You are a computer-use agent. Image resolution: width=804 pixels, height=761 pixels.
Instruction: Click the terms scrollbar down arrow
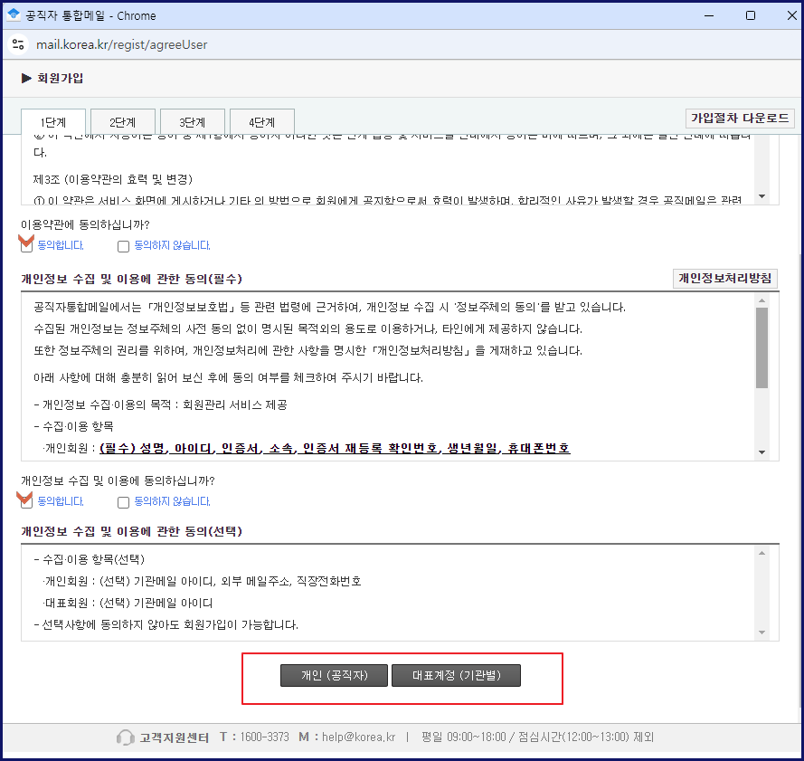coord(761,196)
